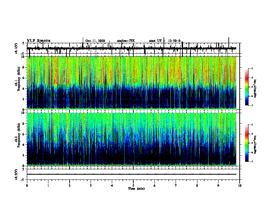Click time axis tick label "9"
This screenshot has width=270, height=208.
click(x=218, y=186)
